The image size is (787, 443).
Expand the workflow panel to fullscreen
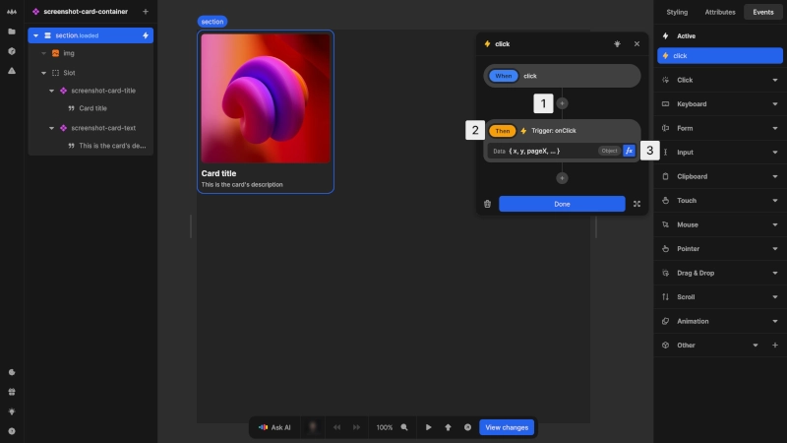pos(636,204)
